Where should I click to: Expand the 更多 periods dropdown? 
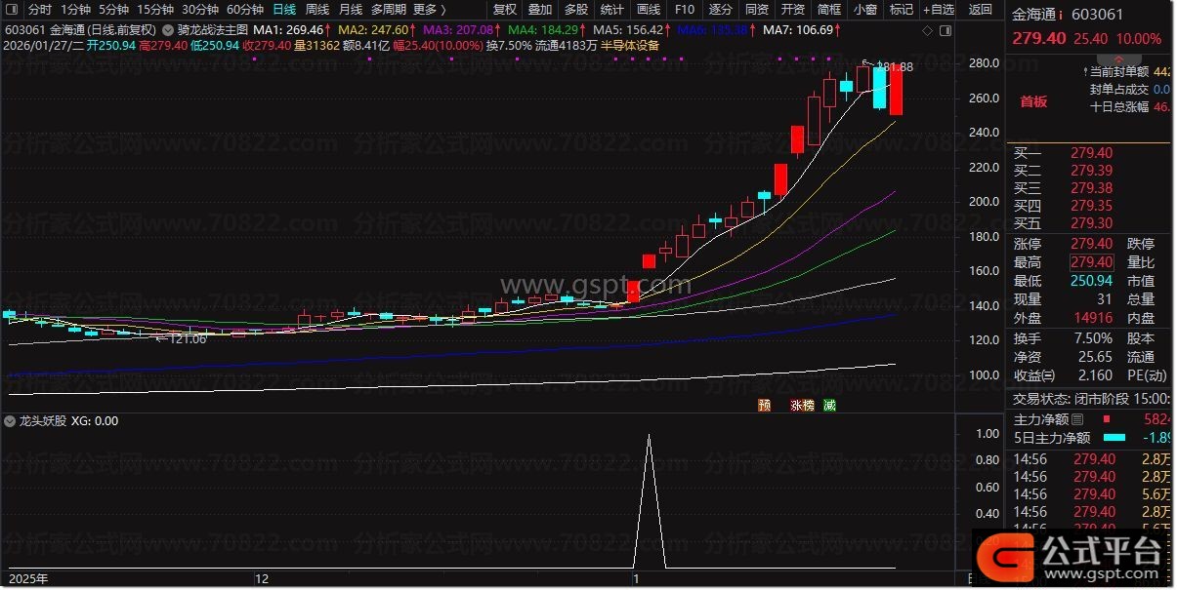(429, 10)
